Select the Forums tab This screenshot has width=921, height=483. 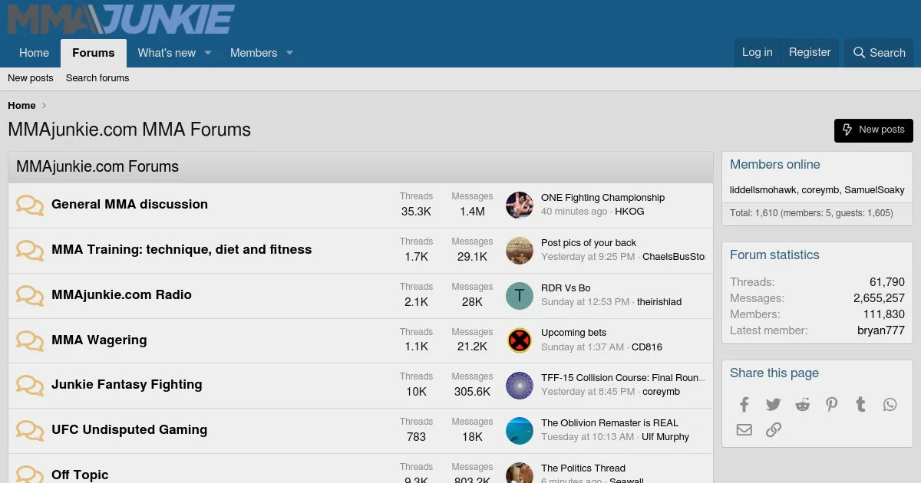coord(94,53)
